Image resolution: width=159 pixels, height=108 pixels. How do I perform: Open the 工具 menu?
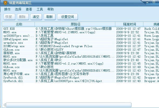[x=40, y=9]
